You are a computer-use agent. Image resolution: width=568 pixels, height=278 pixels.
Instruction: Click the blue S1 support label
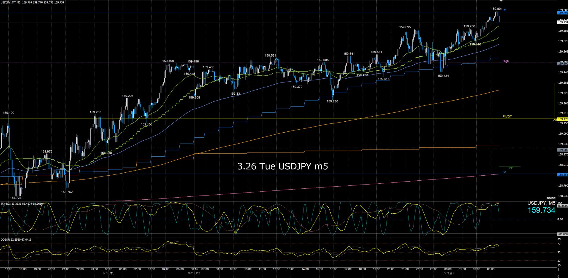point(504,172)
